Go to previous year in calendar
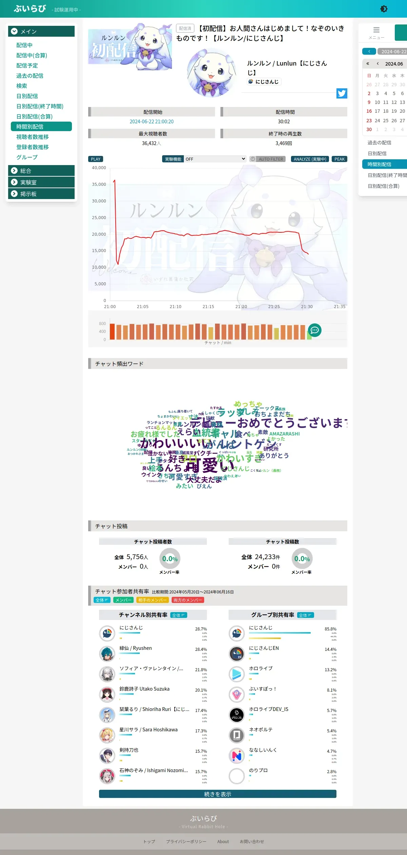This screenshot has height=855, width=407. point(368,64)
